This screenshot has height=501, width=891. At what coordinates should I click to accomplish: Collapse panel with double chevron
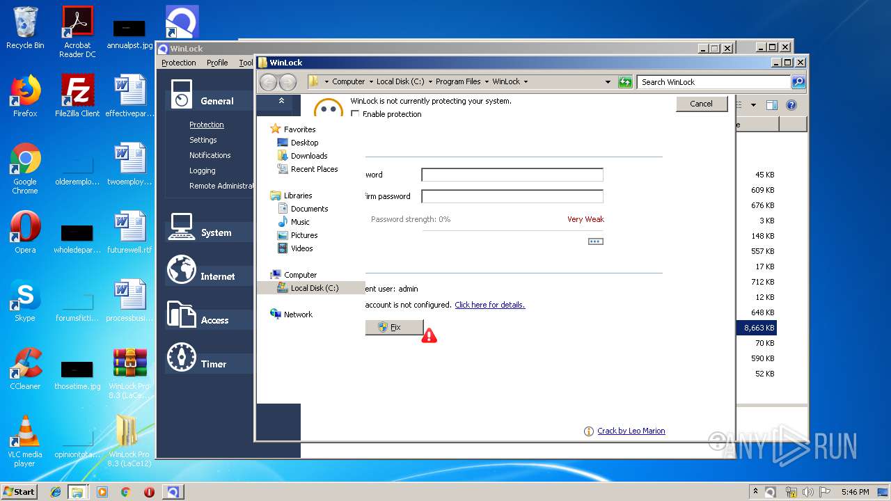click(281, 101)
